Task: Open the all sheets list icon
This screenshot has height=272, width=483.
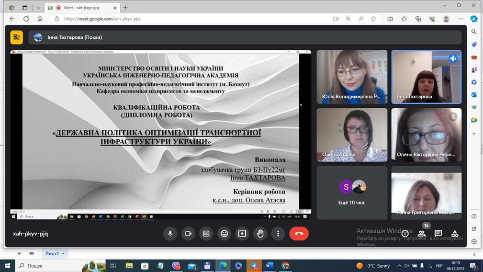Action: tap(32, 253)
